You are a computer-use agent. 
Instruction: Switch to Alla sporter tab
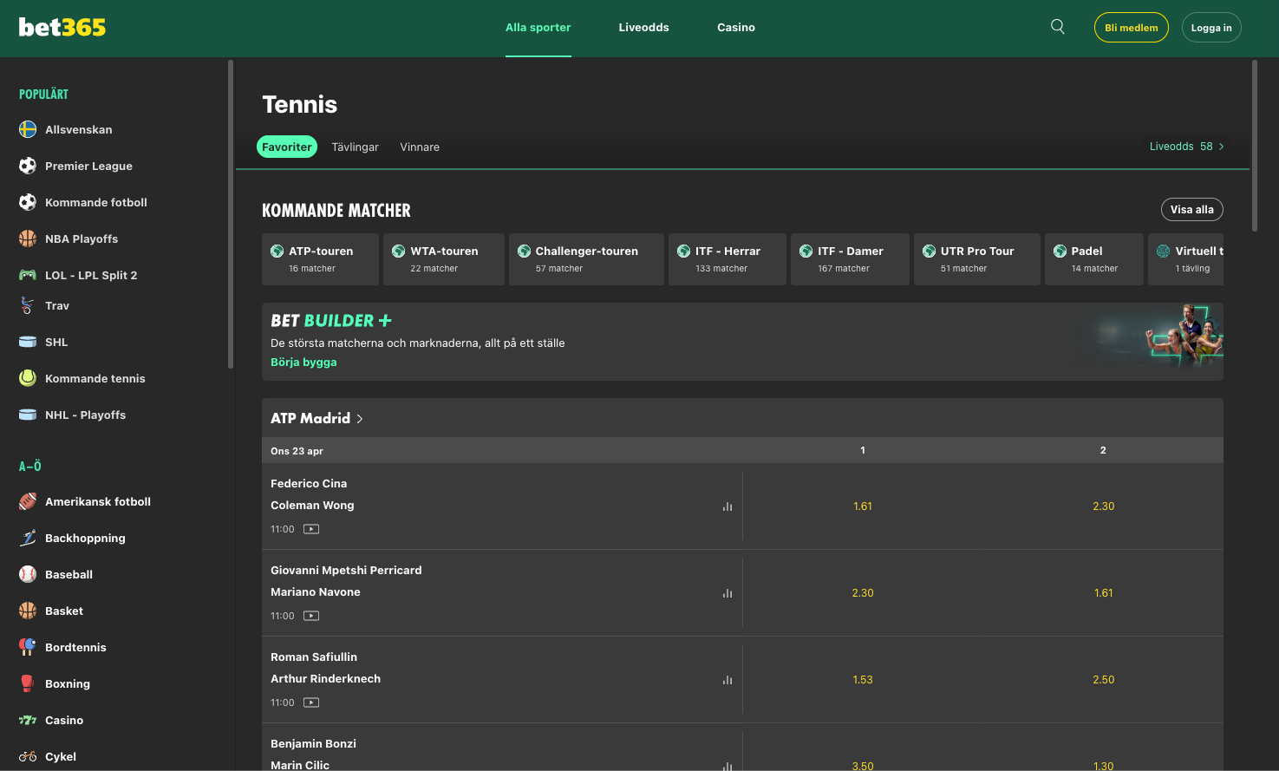tap(538, 28)
